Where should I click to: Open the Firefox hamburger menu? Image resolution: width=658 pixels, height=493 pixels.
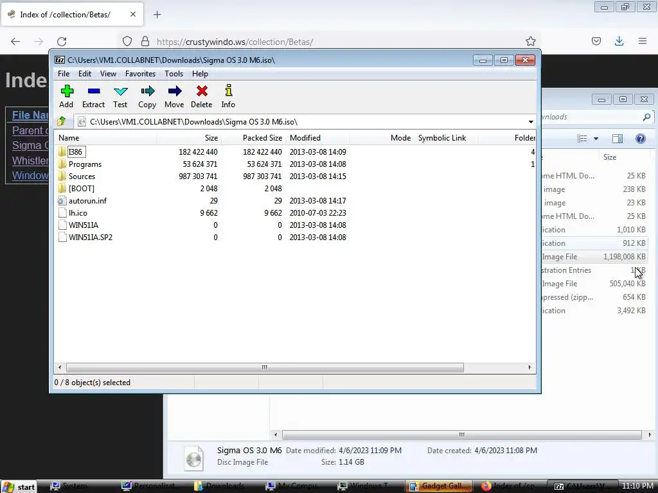(x=643, y=41)
